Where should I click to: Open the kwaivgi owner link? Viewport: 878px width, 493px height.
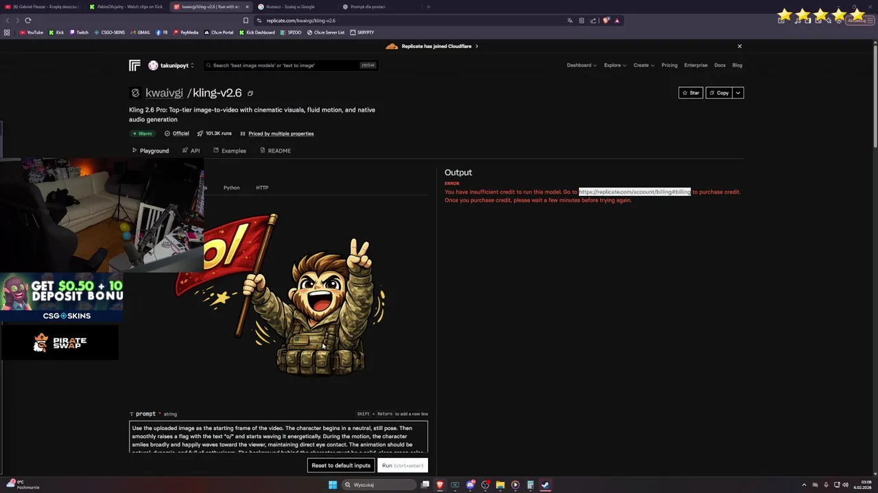tap(164, 92)
